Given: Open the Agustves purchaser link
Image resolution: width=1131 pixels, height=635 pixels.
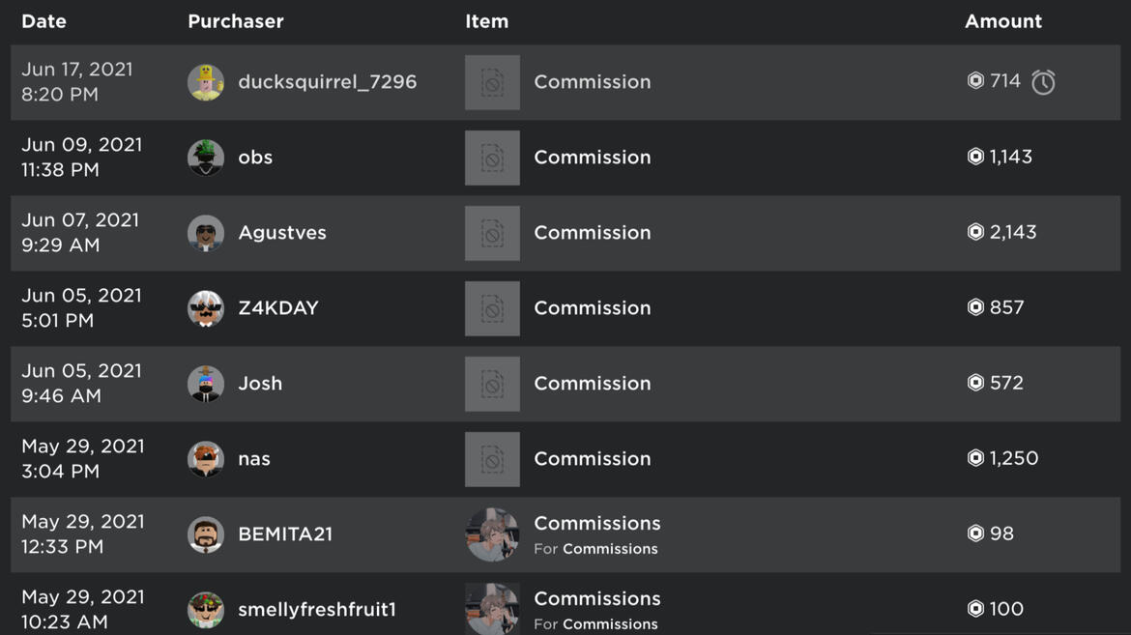Looking at the screenshot, I should [282, 233].
